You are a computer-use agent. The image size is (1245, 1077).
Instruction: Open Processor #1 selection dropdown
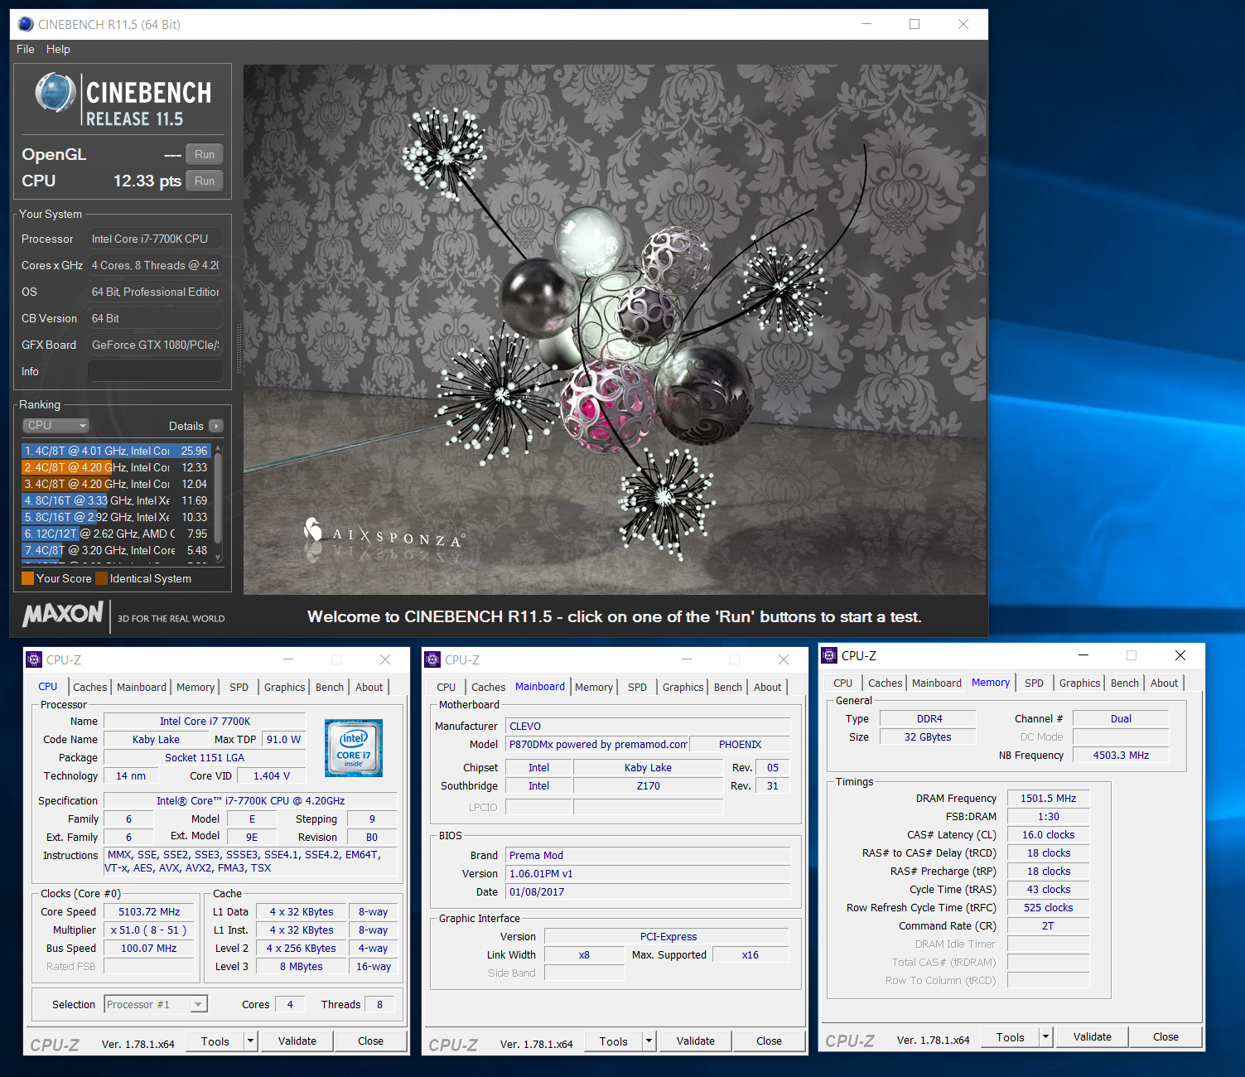156,1004
